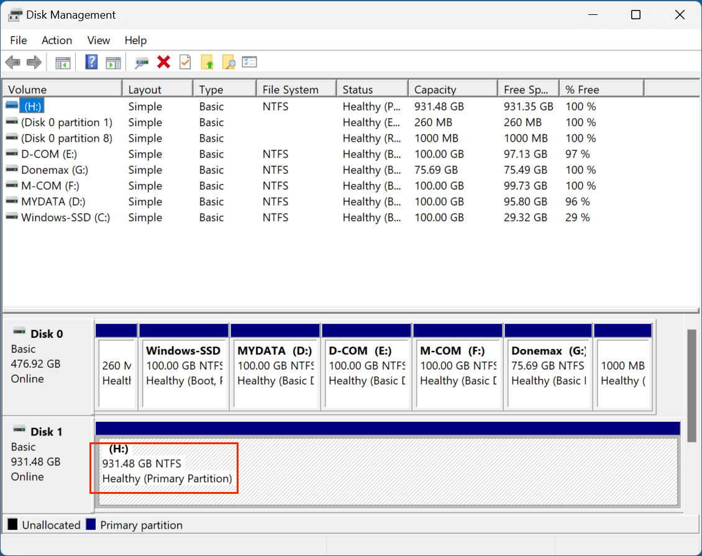Select the Windows-SSD (C:) volume row
702x556 pixels.
[x=65, y=217]
